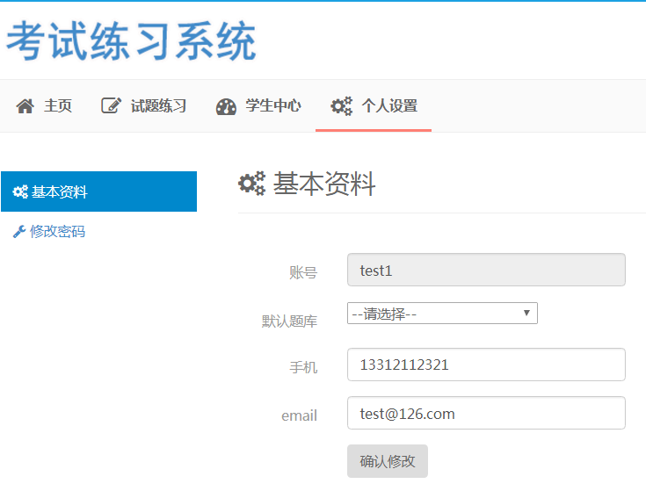Focus the 手机 phone number field
Screen dimensions: 646x491
[486, 365]
